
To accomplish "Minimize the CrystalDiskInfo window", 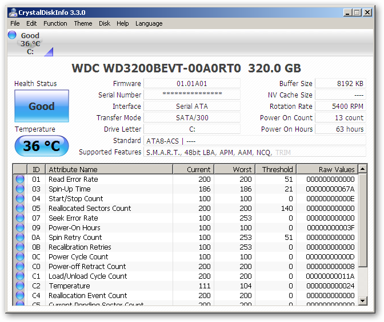I will (x=347, y=13).
